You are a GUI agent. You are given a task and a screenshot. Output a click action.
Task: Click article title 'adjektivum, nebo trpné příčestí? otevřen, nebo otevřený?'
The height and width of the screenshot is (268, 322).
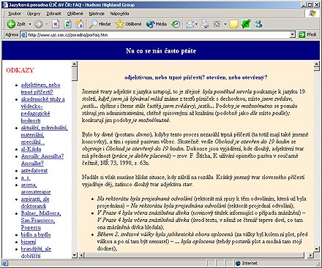(195, 77)
